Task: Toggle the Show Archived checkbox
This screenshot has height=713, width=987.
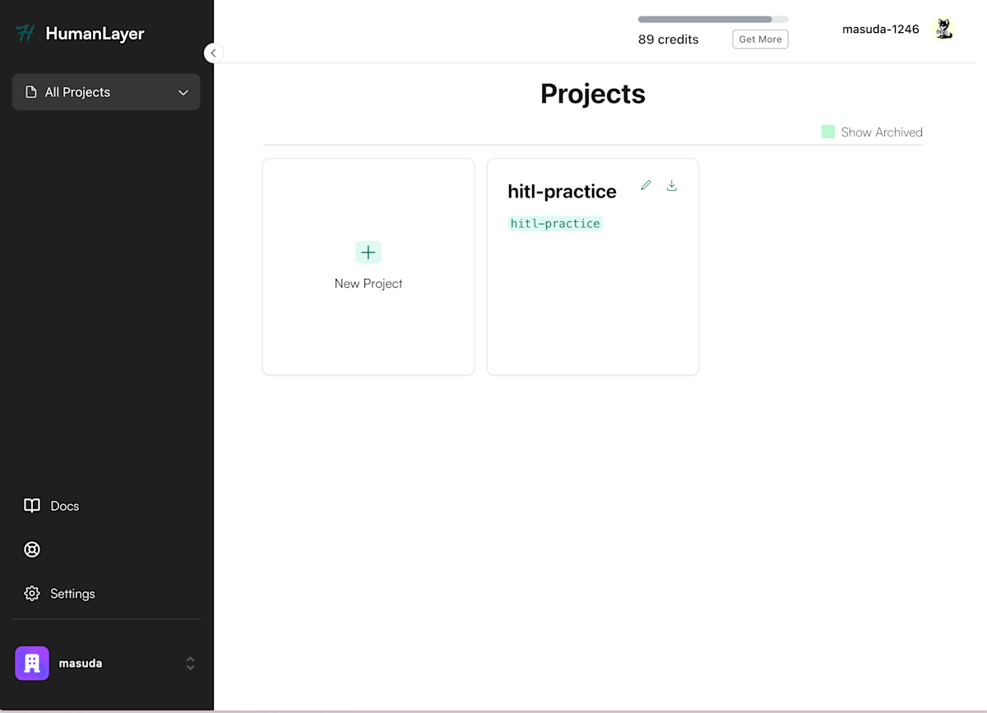Action: point(828,132)
